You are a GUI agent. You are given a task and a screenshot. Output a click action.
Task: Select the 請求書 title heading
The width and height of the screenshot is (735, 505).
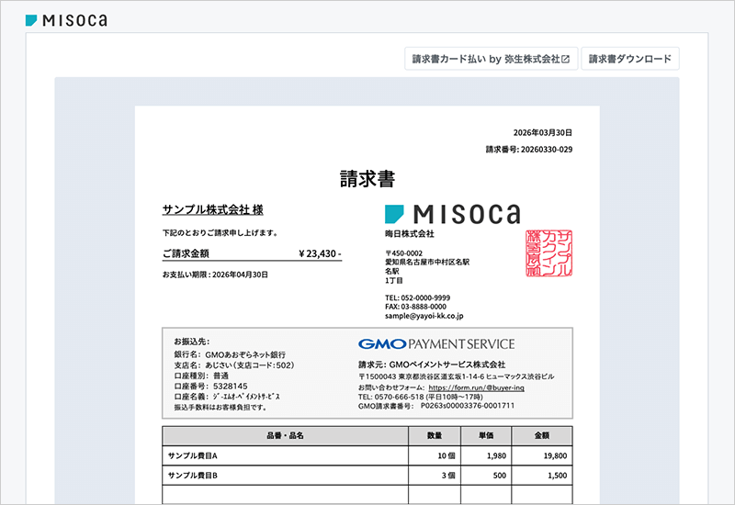[367, 178]
